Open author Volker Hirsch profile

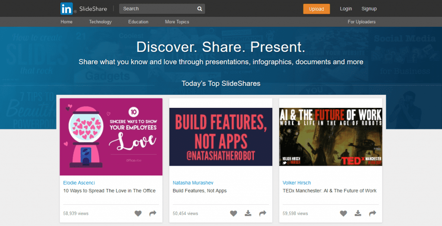point(297,183)
